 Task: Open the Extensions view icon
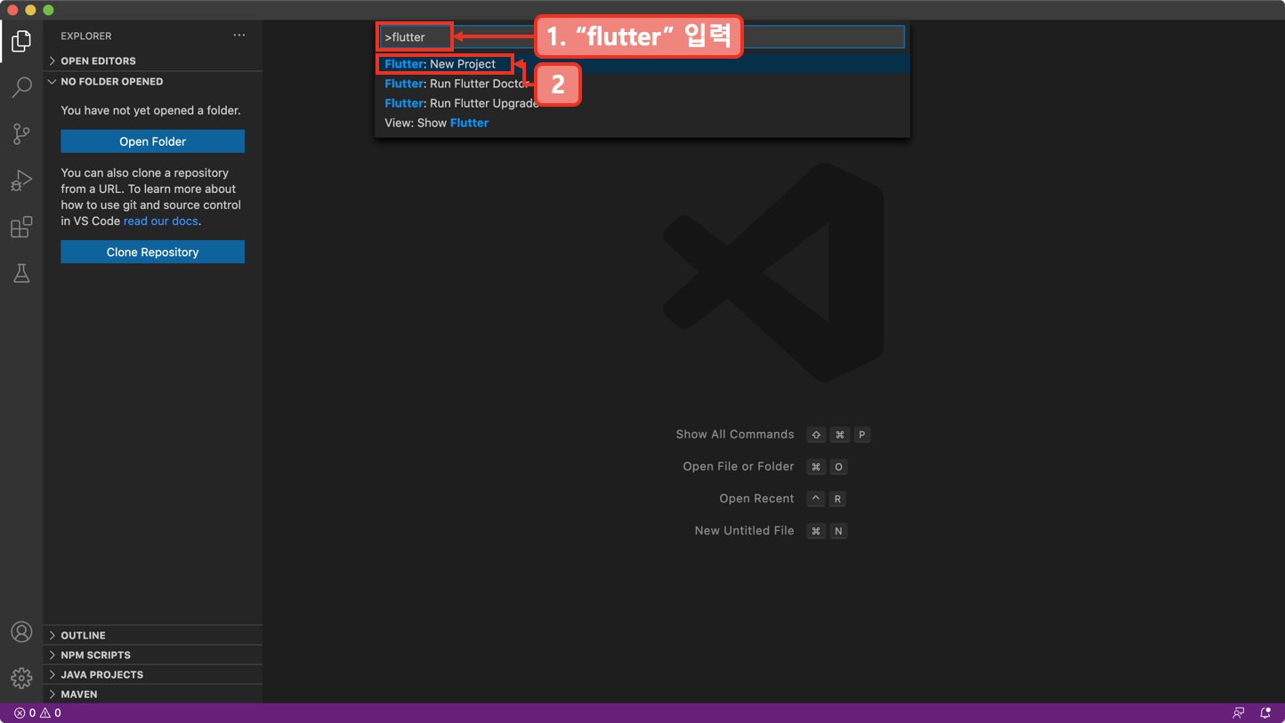coord(21,227)
